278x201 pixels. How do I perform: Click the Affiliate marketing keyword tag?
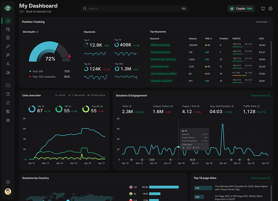point(160,45)
